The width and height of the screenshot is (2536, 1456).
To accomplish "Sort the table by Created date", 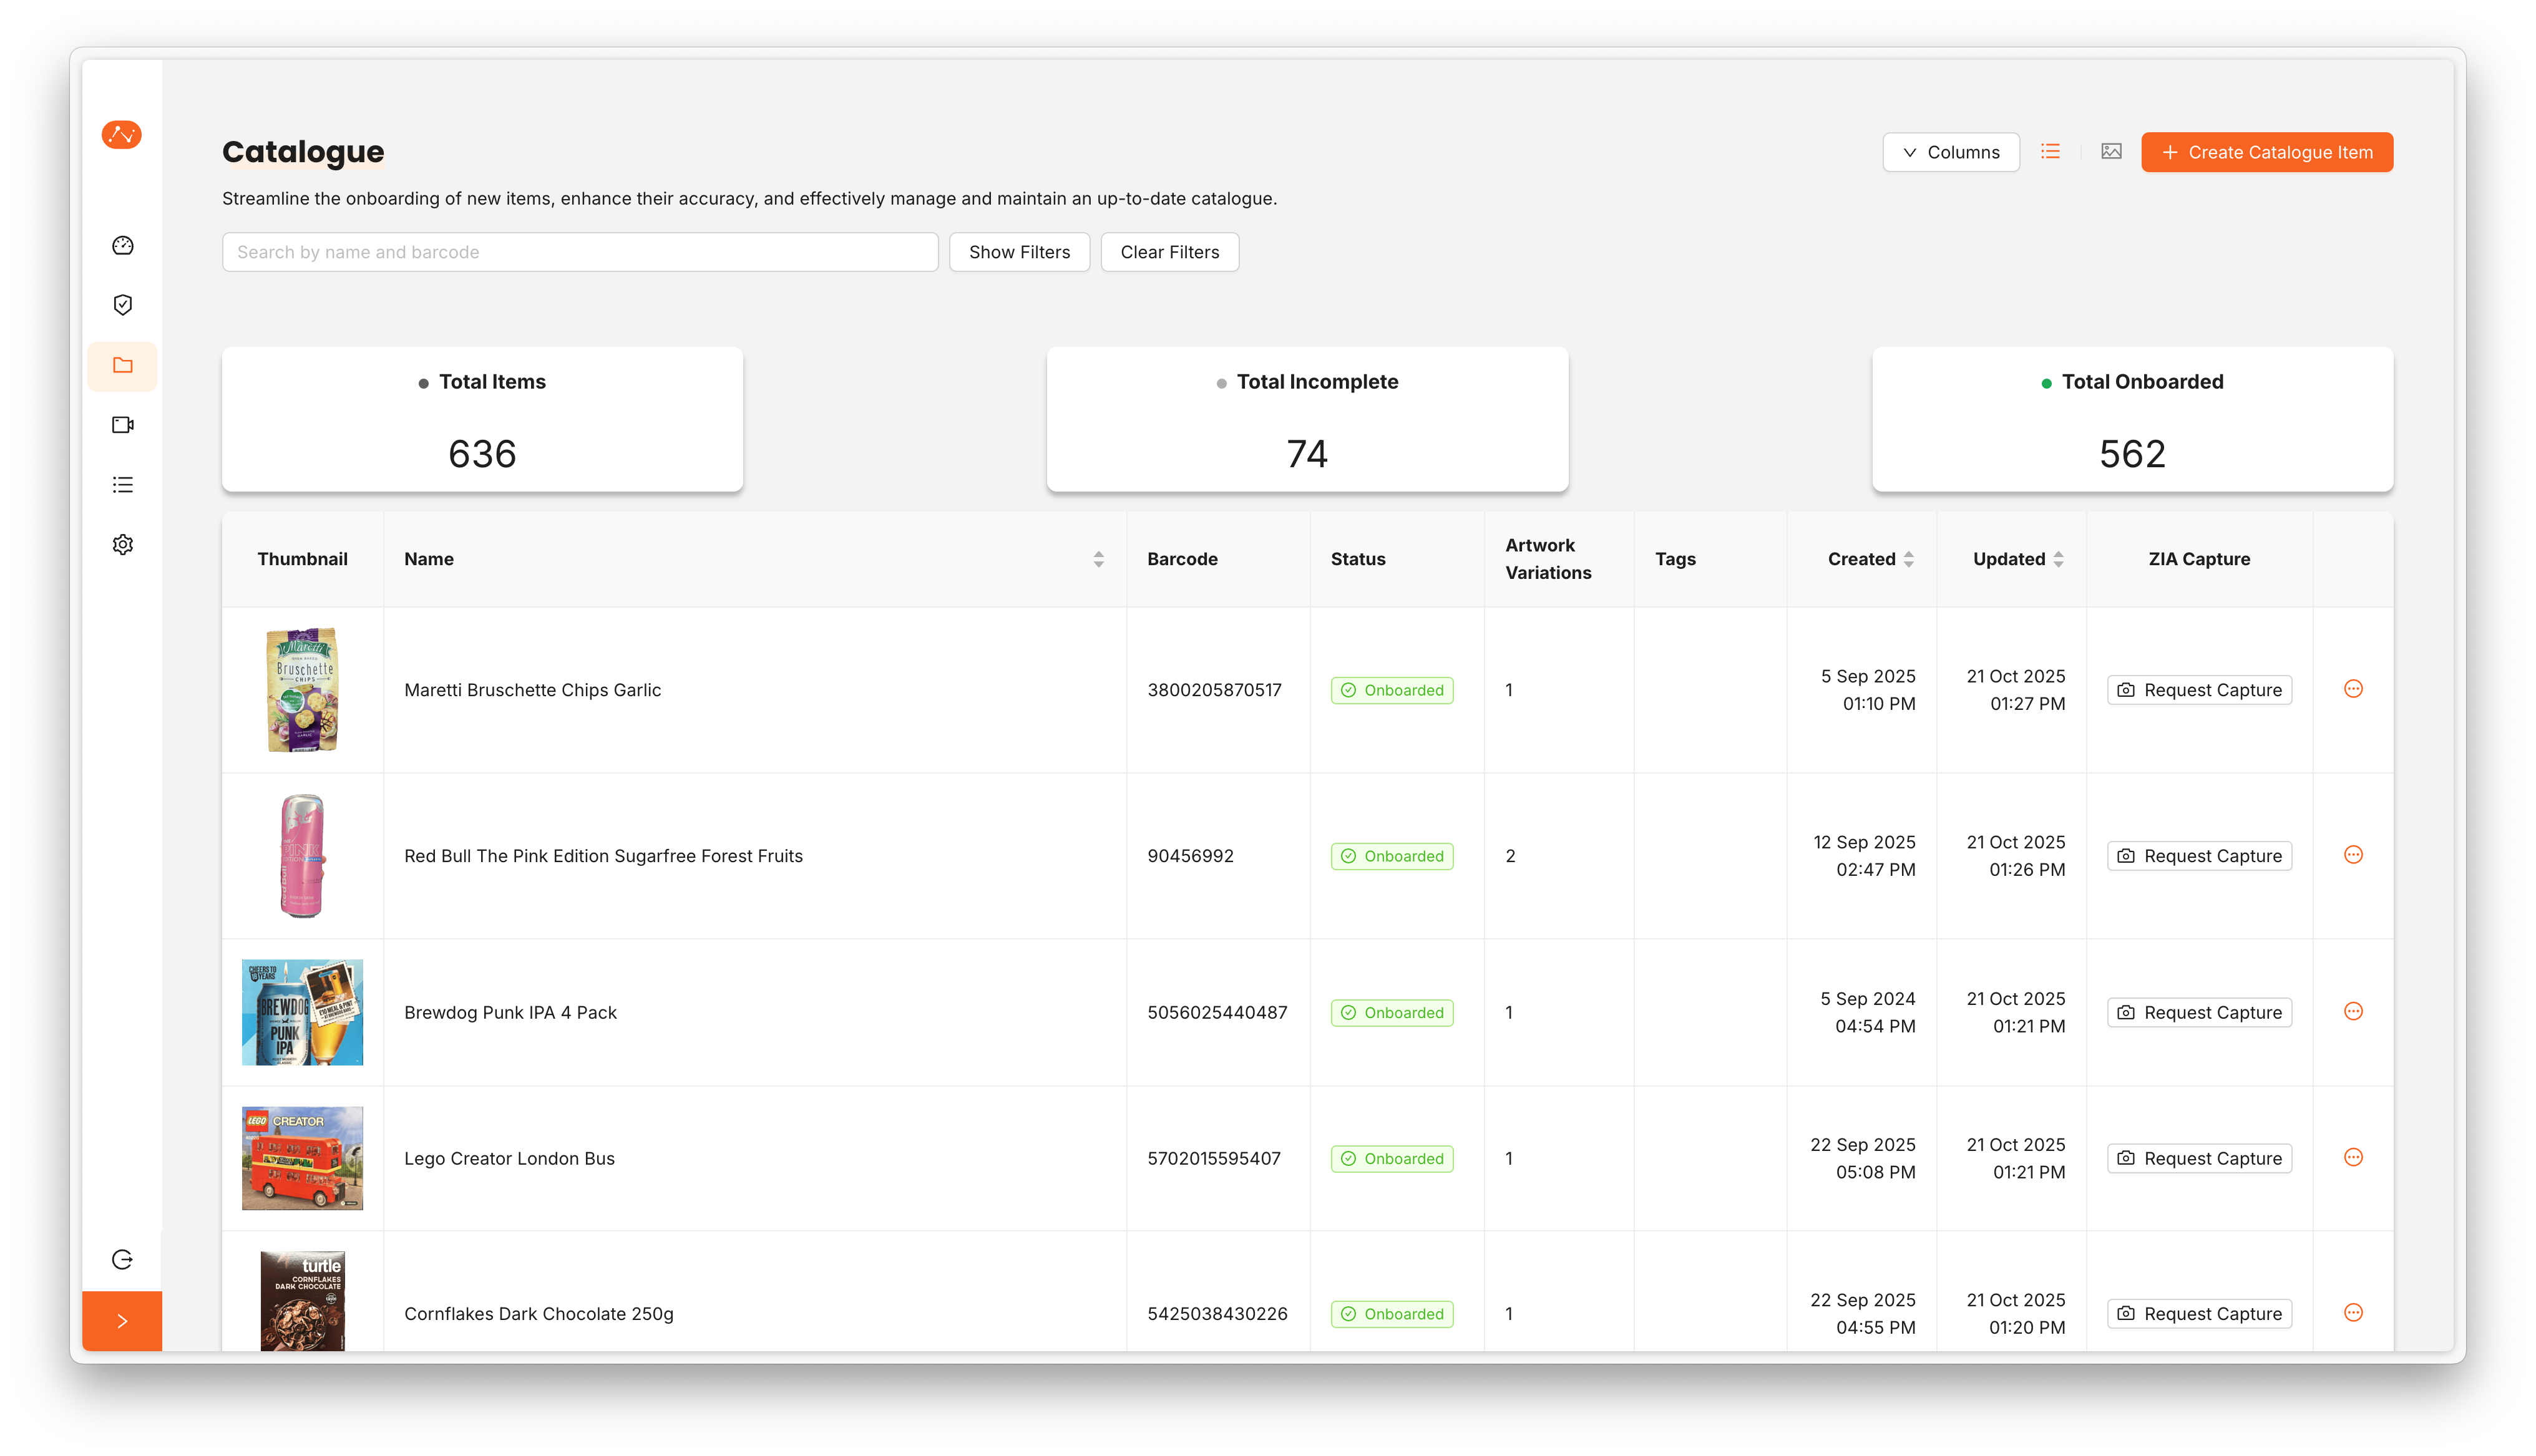I will (1908, 560).
